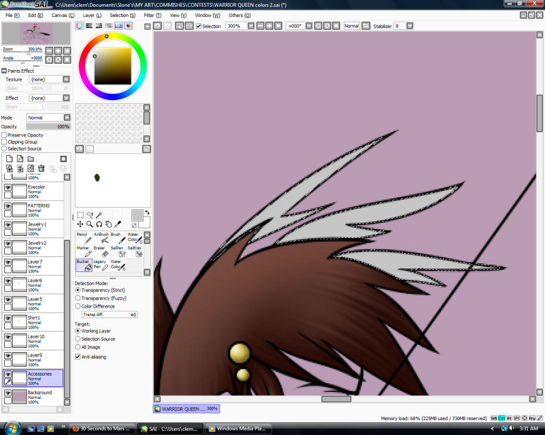Activate the eyedropper color picker tool
The height and width of the screenshot is (435, 545).
118,224
